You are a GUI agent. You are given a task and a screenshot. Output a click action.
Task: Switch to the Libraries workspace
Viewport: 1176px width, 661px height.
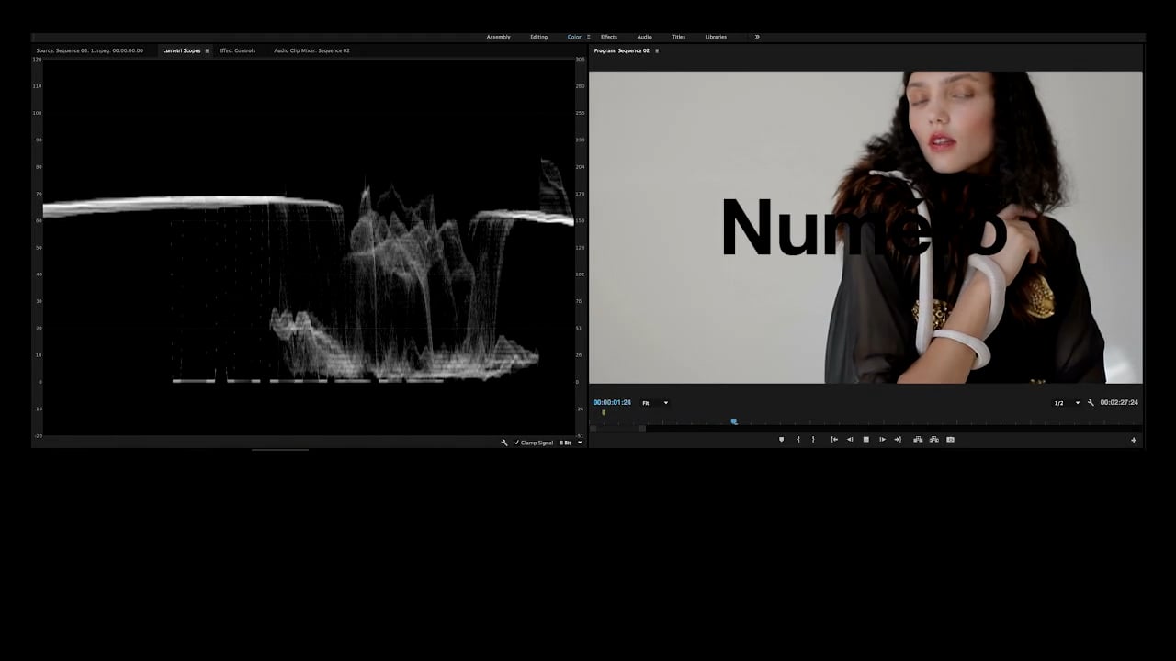(x=716, y=37)
